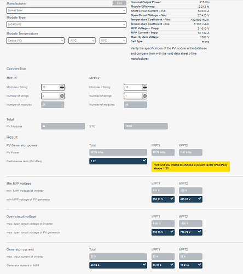This screenshot has width=243, height=274.
Task: Open the -10°C minimum temperature dropdown
Action: point(82,41)
